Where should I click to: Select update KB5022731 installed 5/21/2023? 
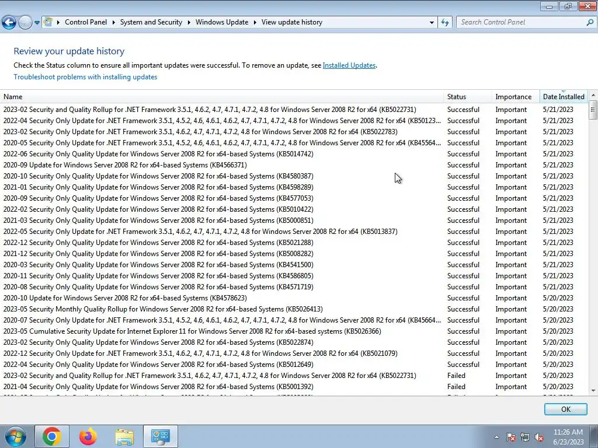294,110
